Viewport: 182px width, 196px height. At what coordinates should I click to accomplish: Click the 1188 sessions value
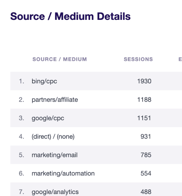click(x=144, y=100)
